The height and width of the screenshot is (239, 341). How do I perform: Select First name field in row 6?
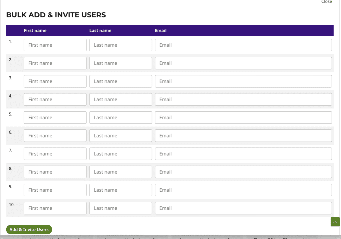[55, 136]
